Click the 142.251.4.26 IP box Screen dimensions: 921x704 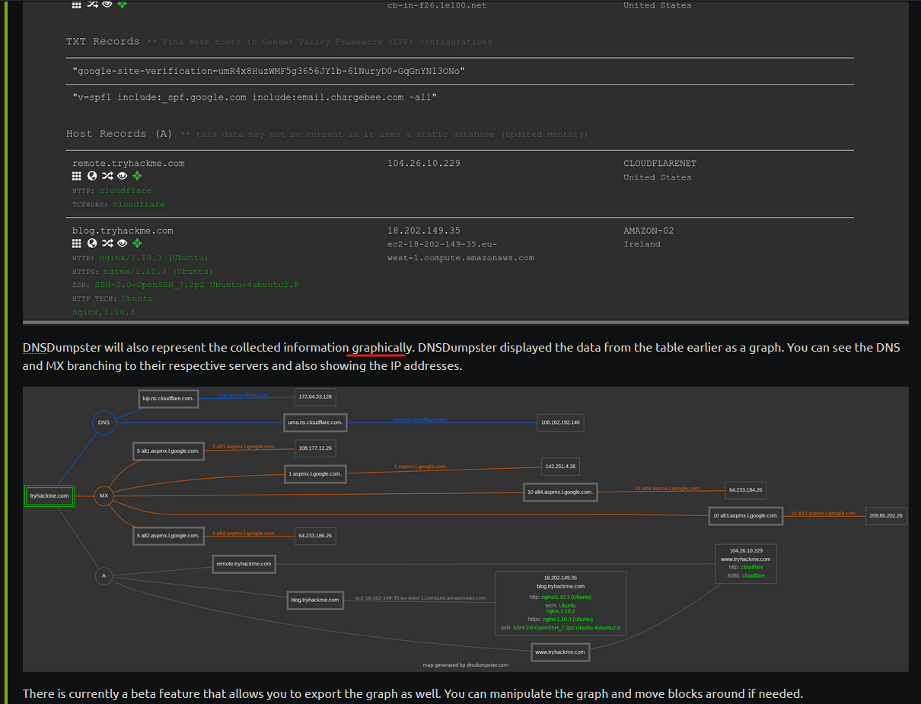(x=560, y=466)
